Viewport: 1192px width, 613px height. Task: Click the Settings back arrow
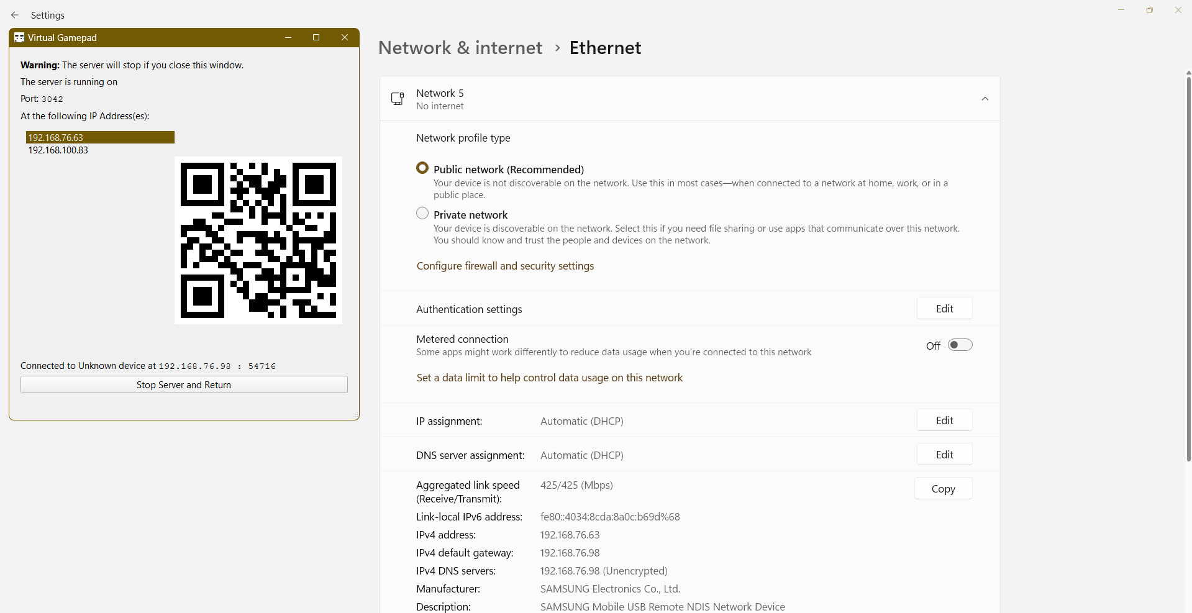point(15,15)
